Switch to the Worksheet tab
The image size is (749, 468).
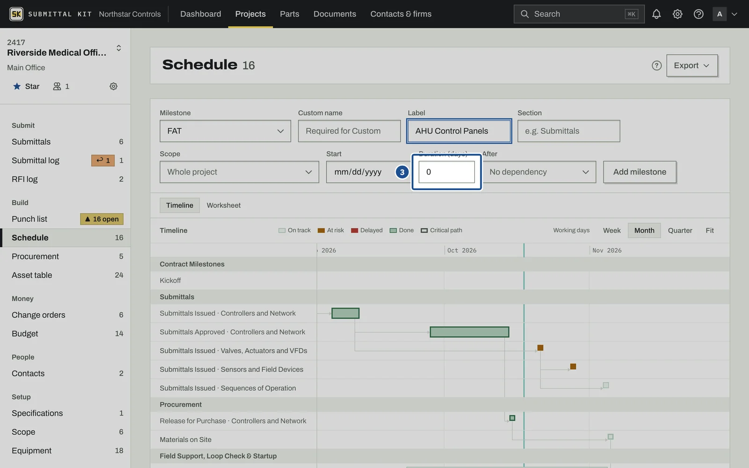pyautogui.click(x=224, y=205)
